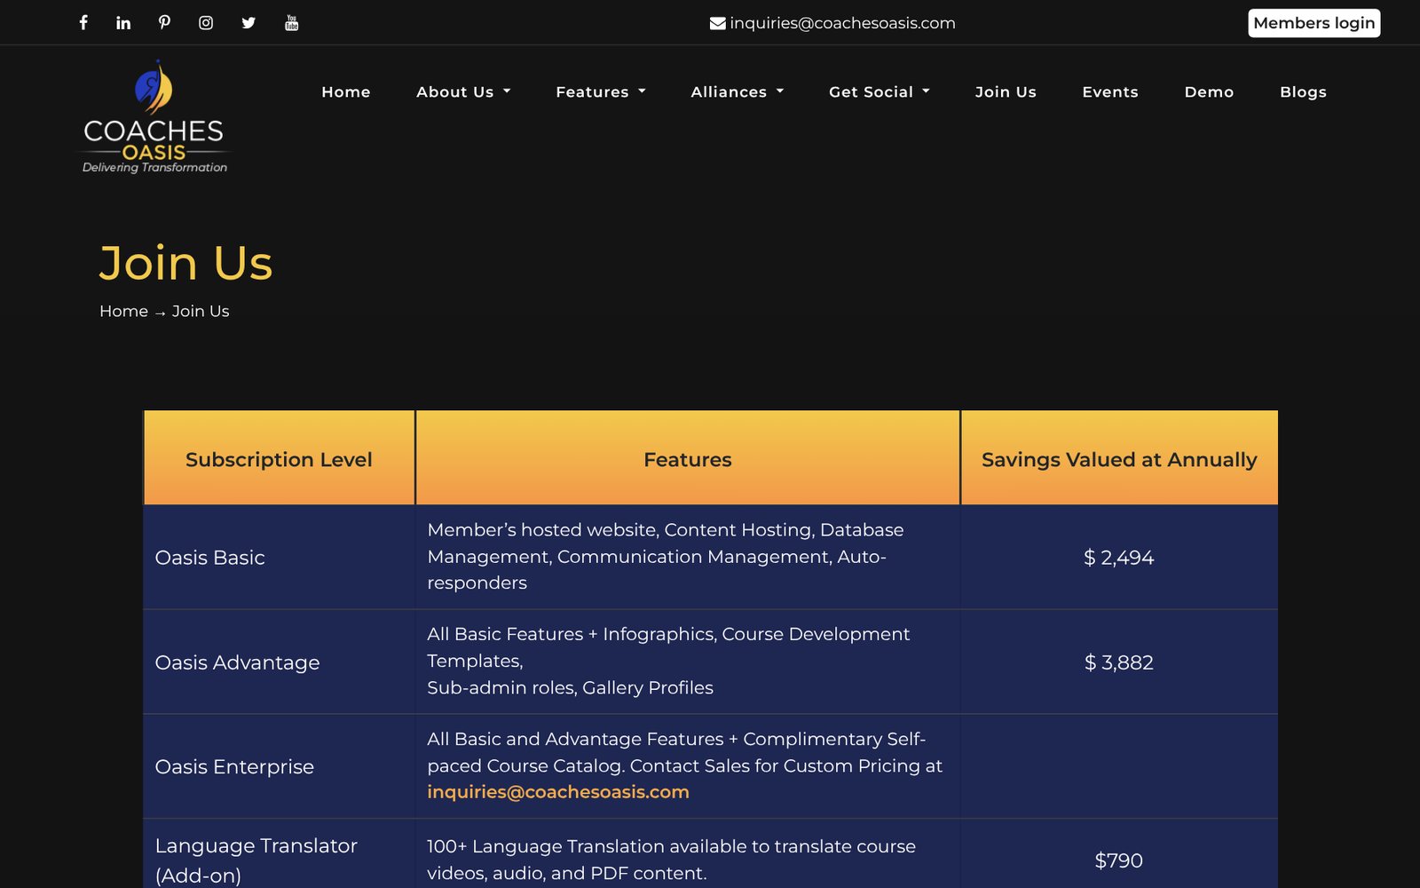Click the $790 savings value
This screenshot has height=888, width=1420.
(1118, 860)
